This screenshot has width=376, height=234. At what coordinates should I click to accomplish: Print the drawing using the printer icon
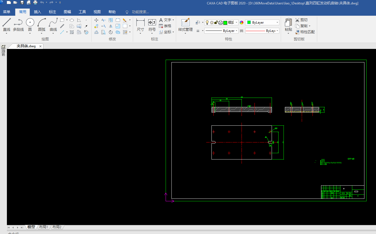tap(35, 3)
